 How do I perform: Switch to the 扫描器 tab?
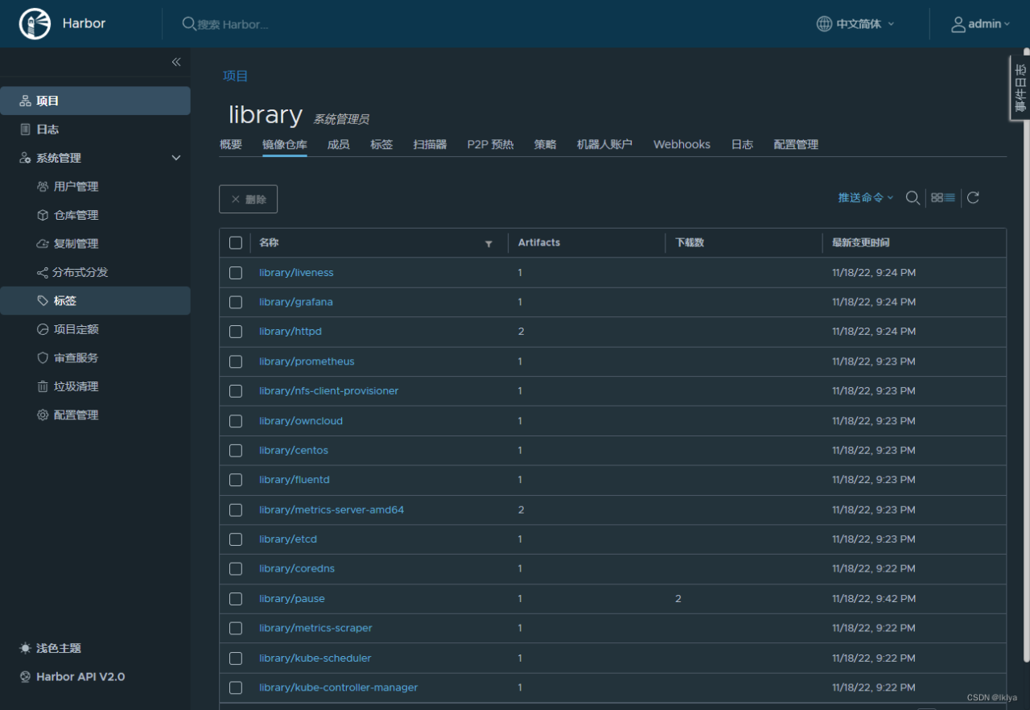tap(430, 145)
